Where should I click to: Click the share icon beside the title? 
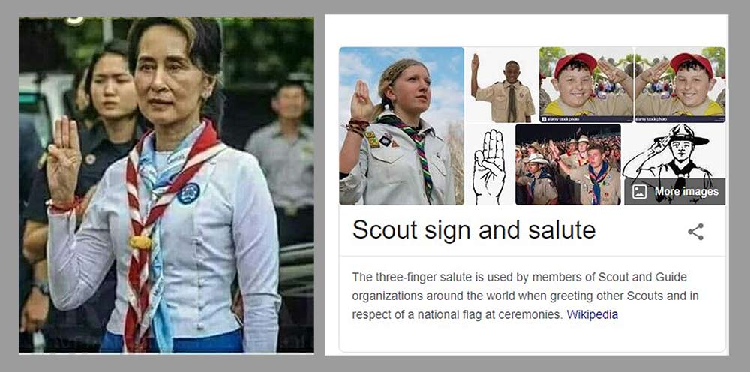pyautogui.click(x=695, y=232)
